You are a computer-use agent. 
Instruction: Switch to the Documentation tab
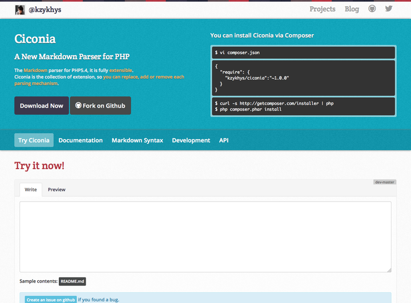point(80,140)
